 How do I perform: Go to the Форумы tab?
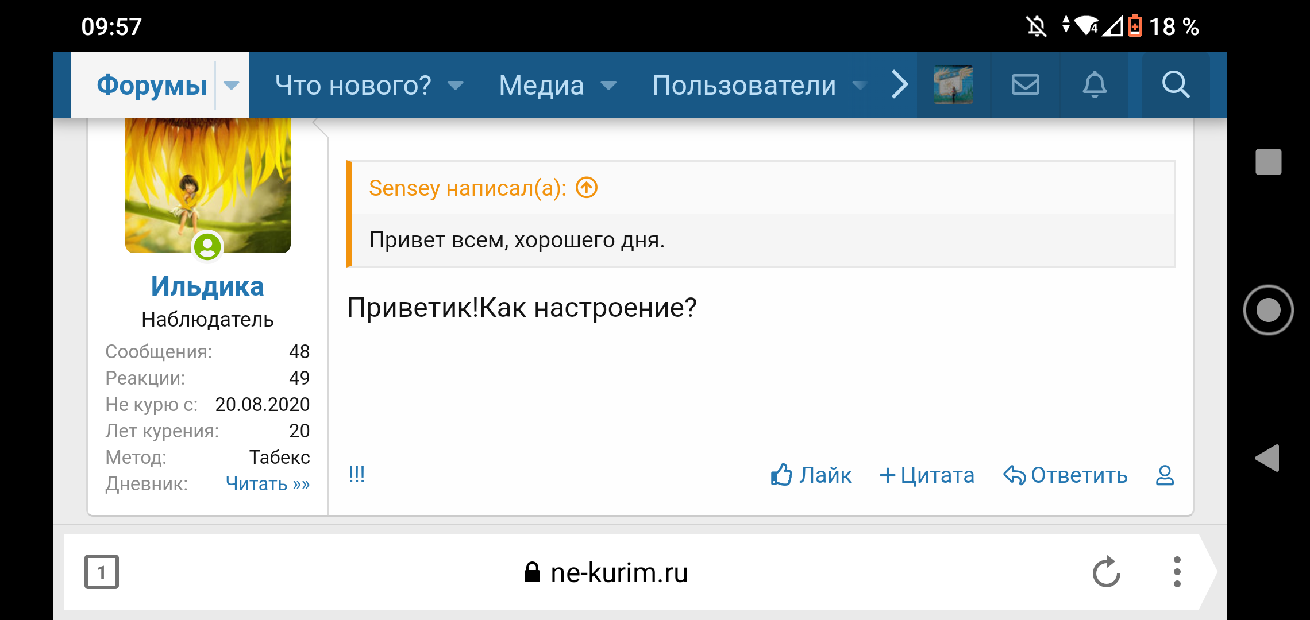(x=152, y=86)
